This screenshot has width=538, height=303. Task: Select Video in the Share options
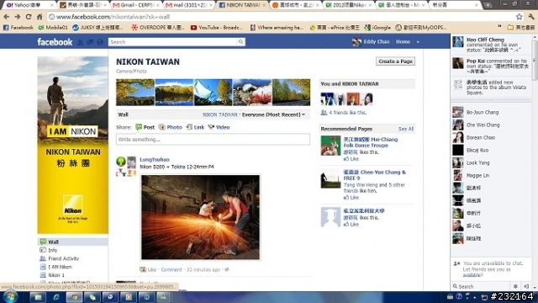pos(219,127)
